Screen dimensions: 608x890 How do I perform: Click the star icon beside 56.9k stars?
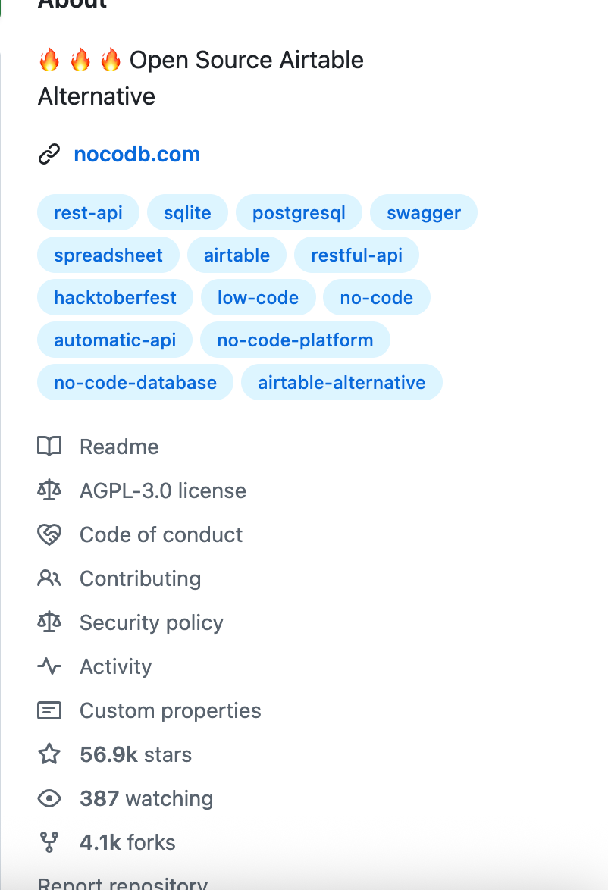(x=49, y=754)
